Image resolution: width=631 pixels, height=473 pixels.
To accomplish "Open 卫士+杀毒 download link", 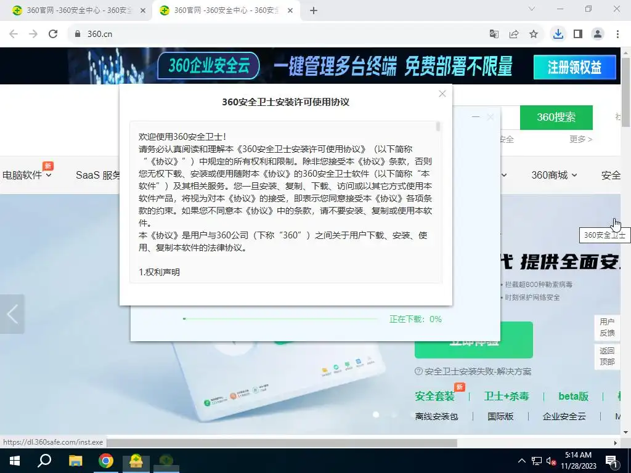I will coord(507,396).
